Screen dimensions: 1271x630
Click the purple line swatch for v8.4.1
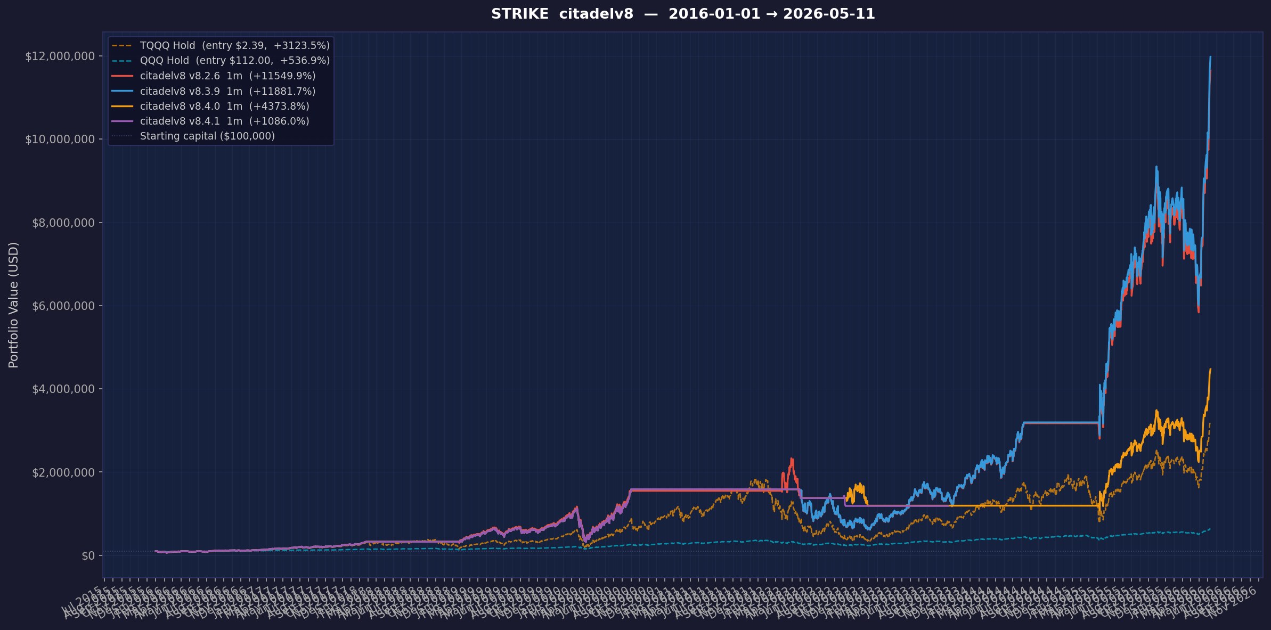(122, 121)
